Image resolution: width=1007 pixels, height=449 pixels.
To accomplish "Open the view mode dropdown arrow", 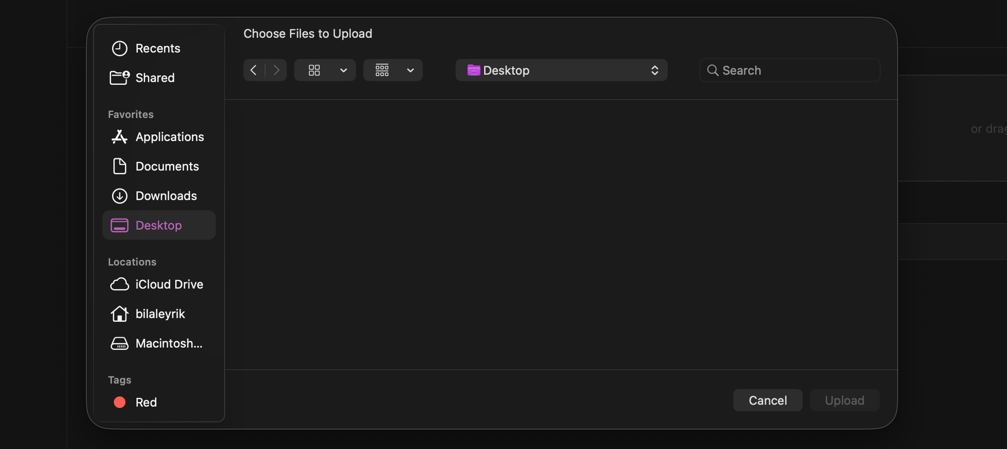I will click(x=344, y=71).
